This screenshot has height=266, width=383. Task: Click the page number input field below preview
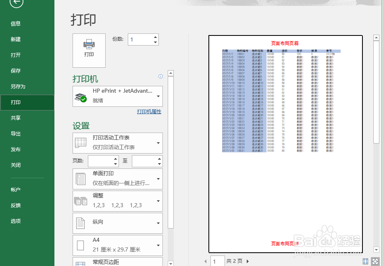coord(217,261)
